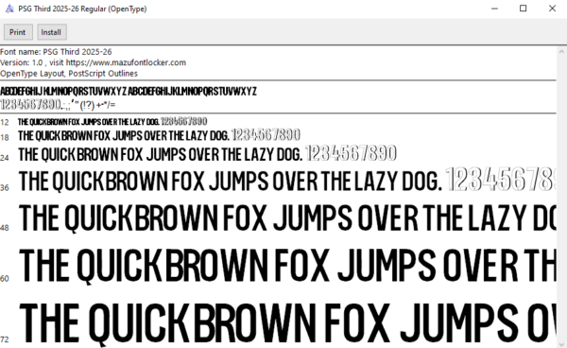Click the Print button
Viewport: 567px width, 348px height.
pyautogui.click(x=18, y=32)
